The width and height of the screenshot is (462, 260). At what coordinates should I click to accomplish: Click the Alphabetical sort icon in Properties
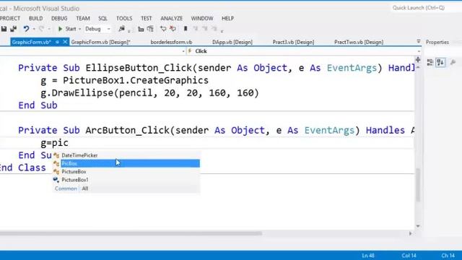pos(441,62)
